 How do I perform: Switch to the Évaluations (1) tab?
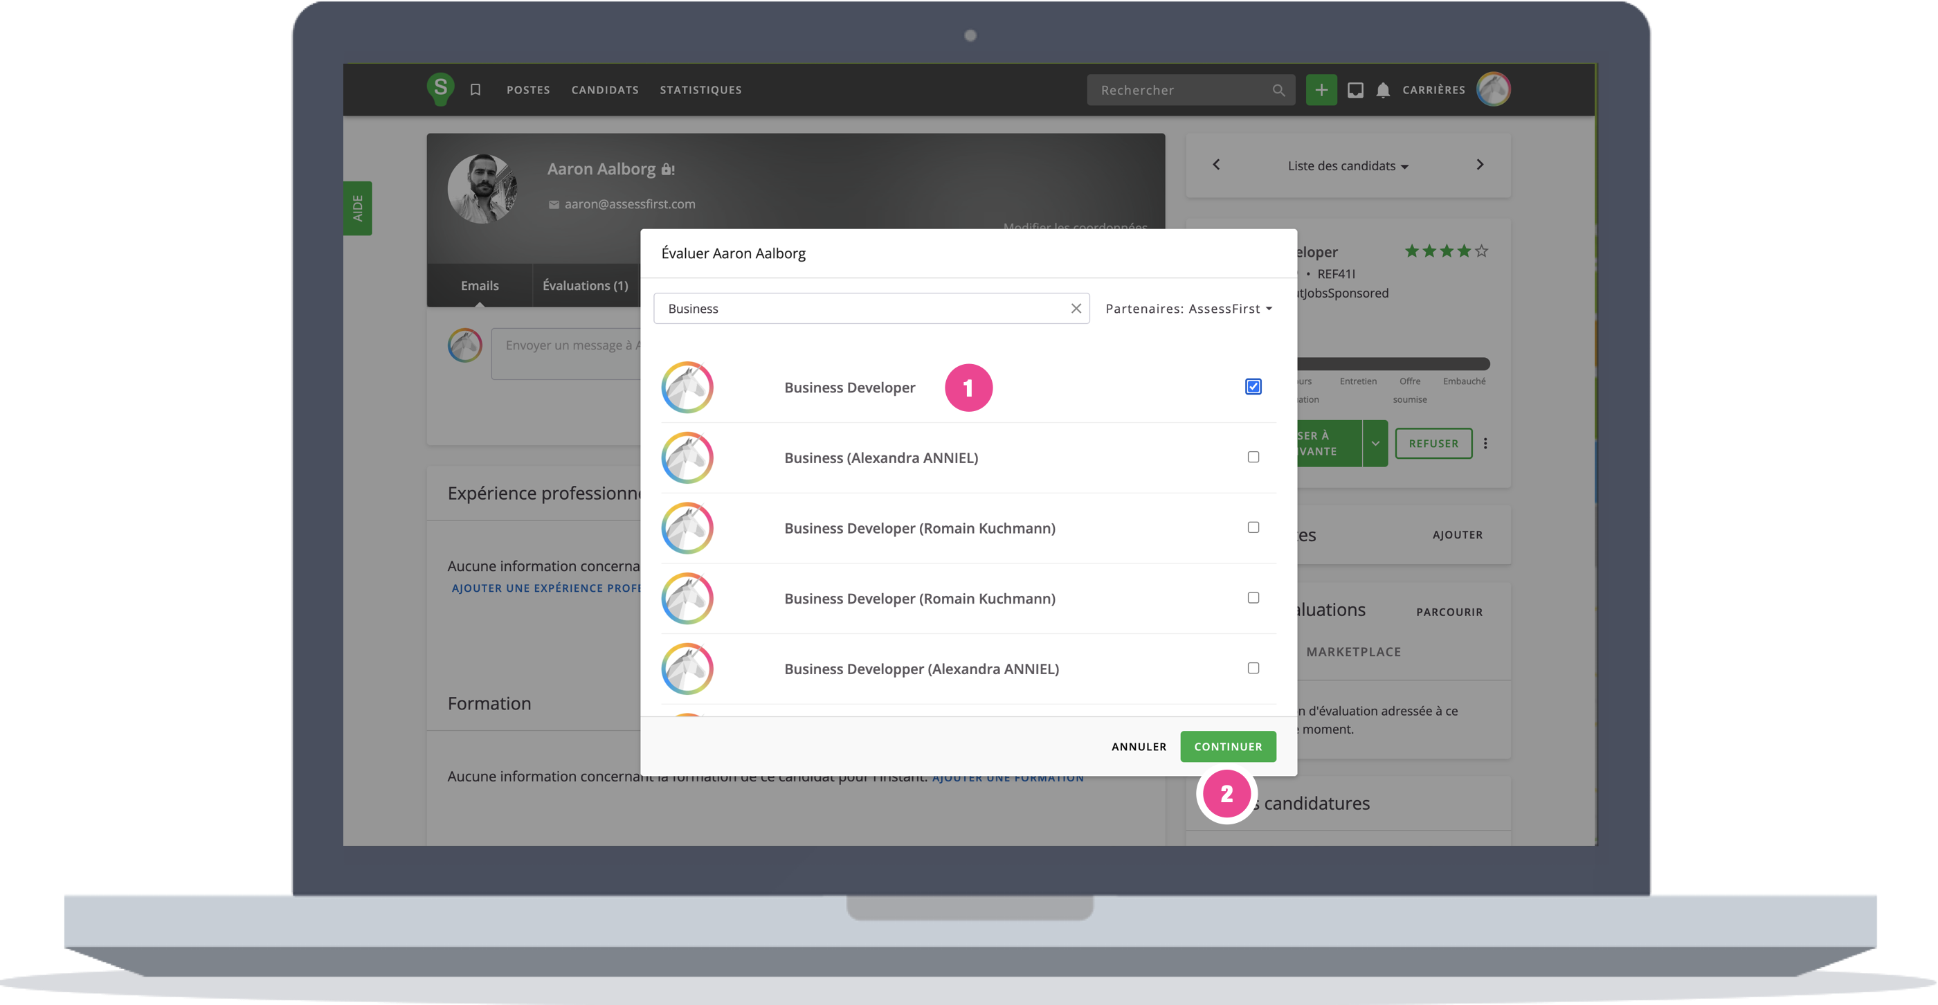[x=586, y=285]
